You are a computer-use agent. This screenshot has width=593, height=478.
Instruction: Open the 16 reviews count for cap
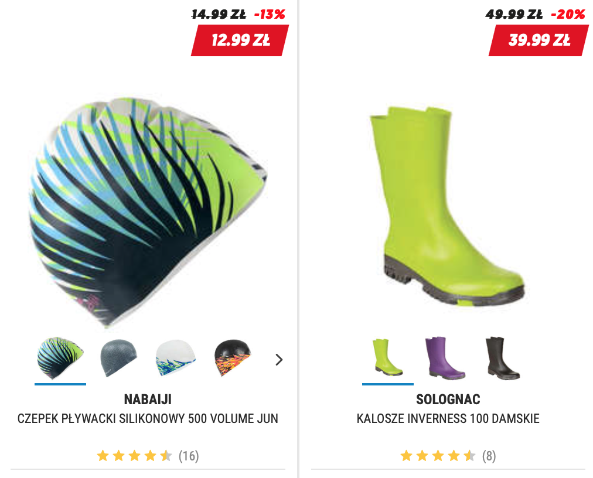tap(189, 456)
